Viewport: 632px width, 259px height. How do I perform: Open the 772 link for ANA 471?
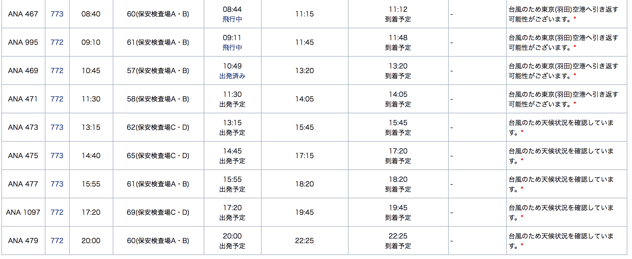[57, 99]
